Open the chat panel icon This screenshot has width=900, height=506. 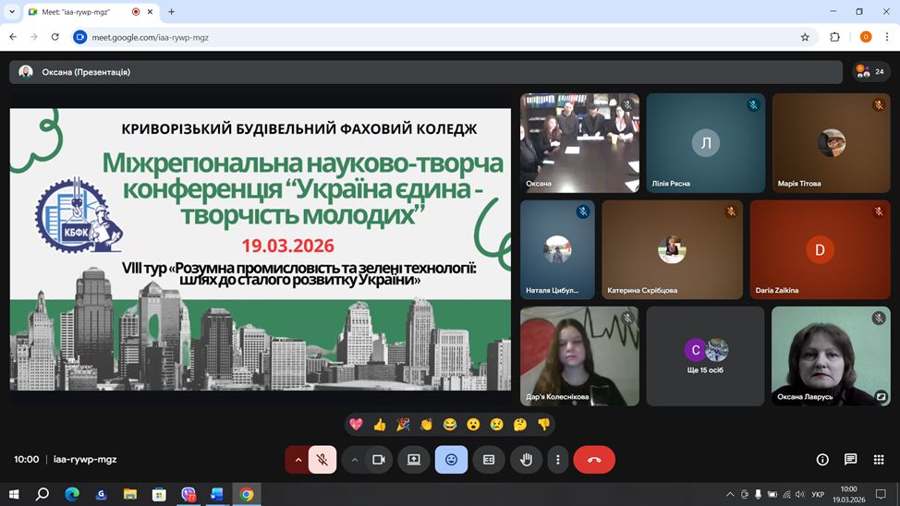click(850, 459)
